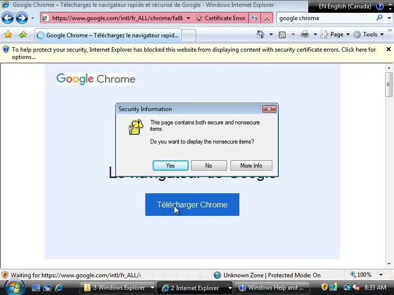
Task: Click the Forward navigation arrow
Action: (x=22, y=18)
